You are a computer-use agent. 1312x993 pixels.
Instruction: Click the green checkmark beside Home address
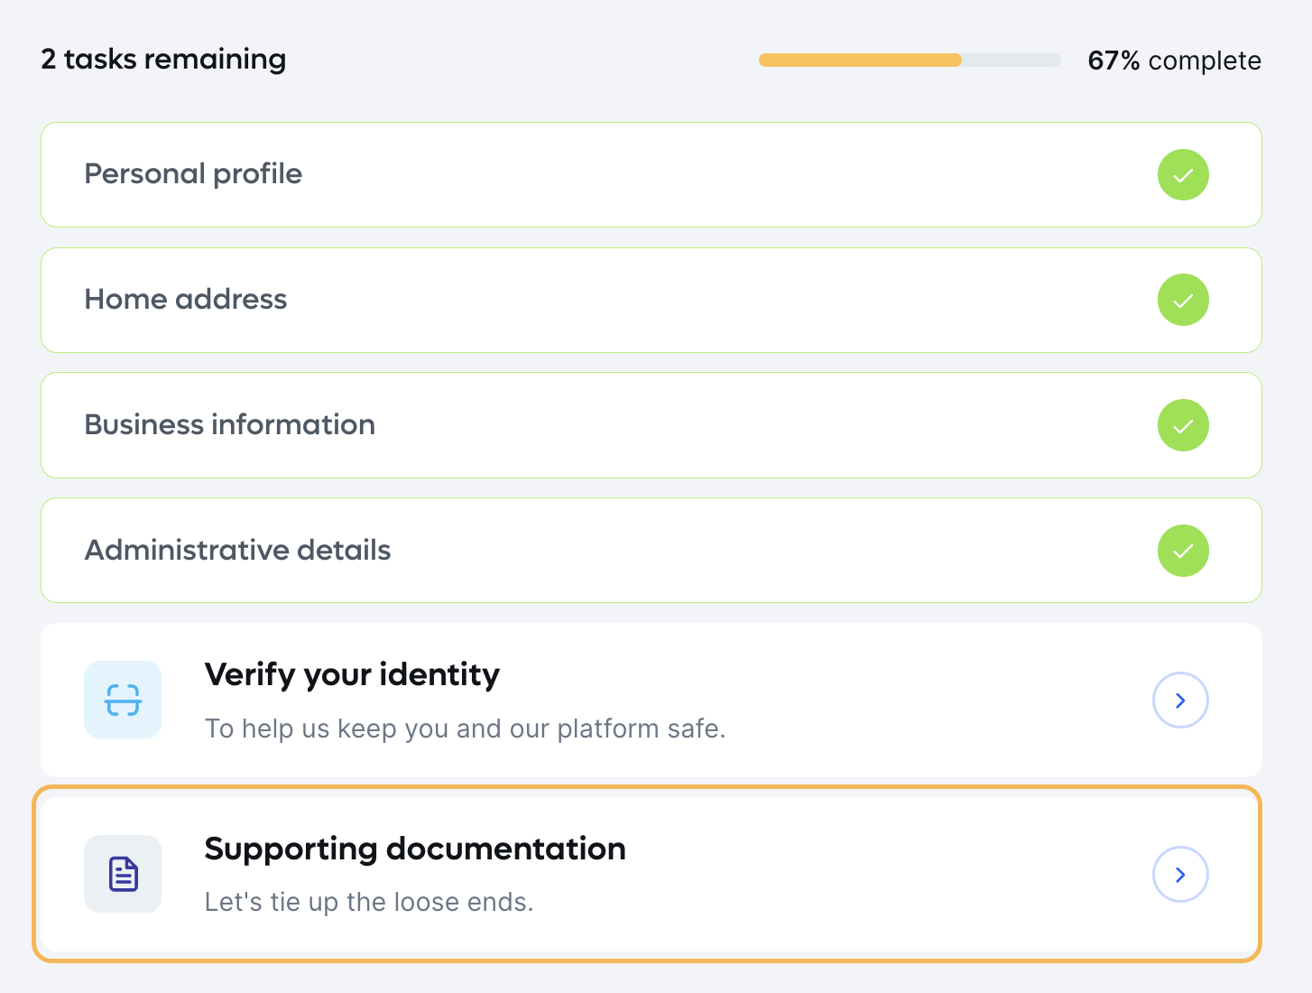[x=1183, y=300]
